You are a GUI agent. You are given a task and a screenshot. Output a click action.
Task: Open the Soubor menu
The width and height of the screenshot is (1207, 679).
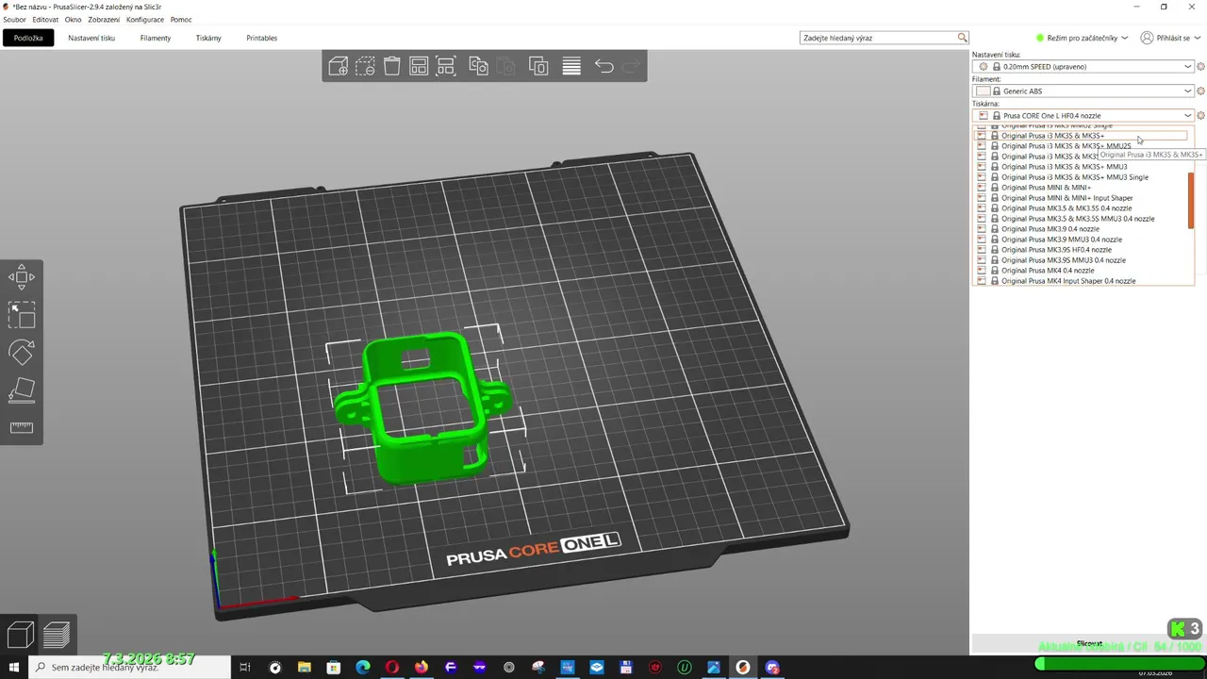click(14, 20)
